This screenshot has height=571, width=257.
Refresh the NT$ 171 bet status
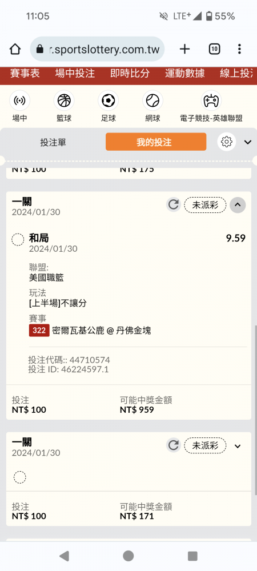tap(174, 445)
